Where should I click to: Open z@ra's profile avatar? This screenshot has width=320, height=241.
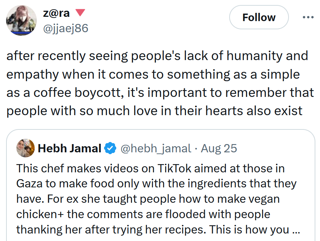(x=22, y=20)
